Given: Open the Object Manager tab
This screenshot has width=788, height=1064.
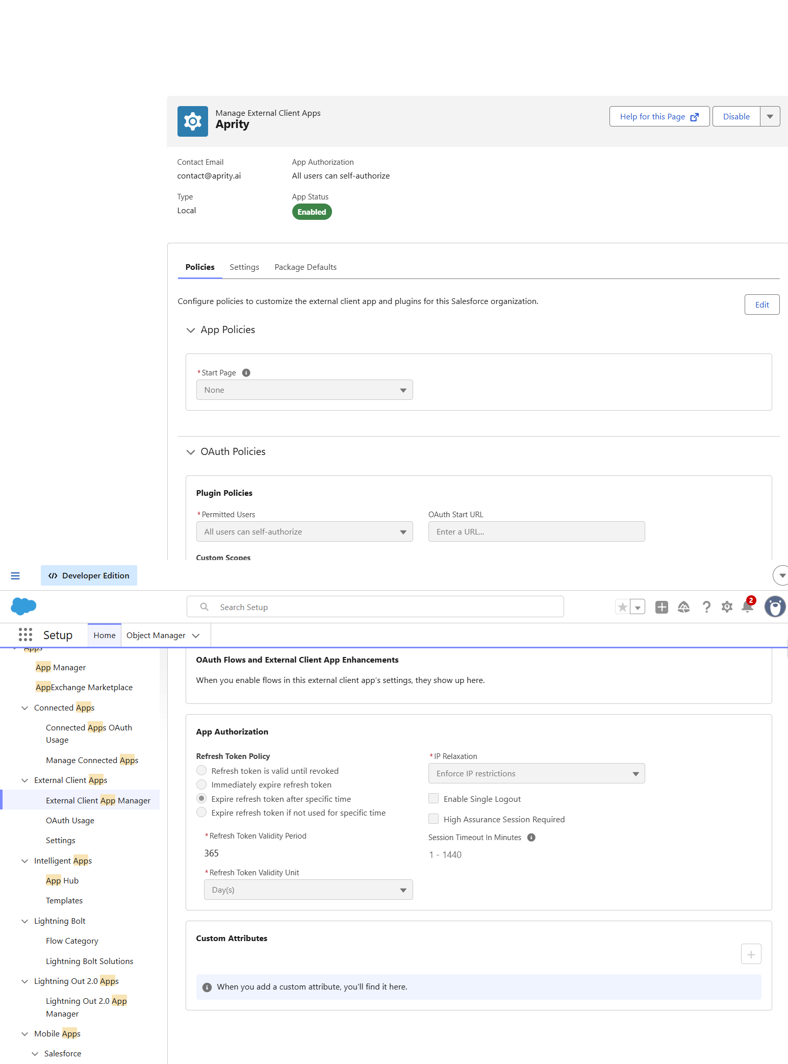Looking at the screenshot, I should pos(156,635).
